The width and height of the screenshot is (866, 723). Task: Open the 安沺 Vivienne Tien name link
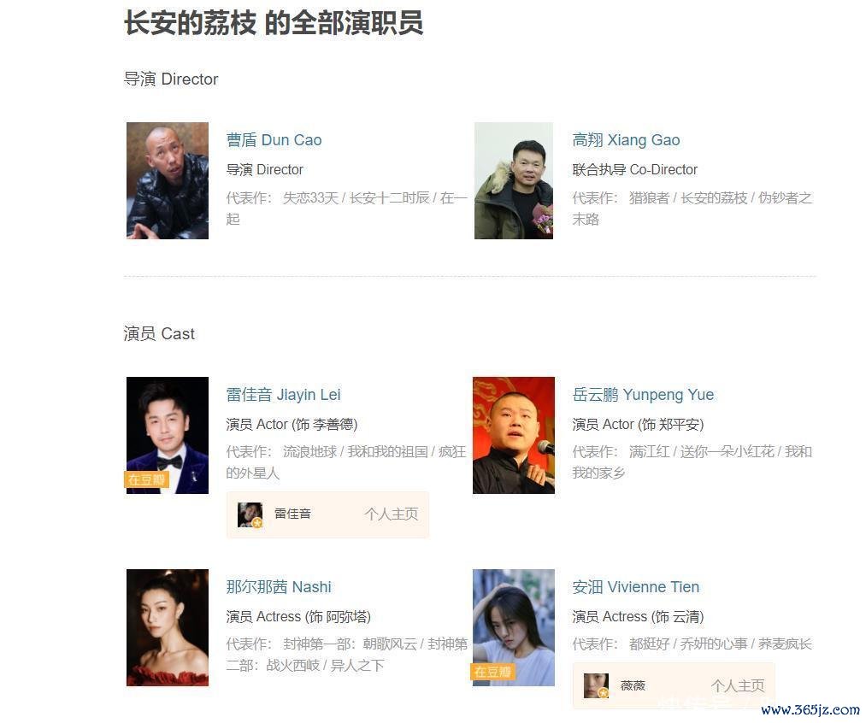point(636,586)
